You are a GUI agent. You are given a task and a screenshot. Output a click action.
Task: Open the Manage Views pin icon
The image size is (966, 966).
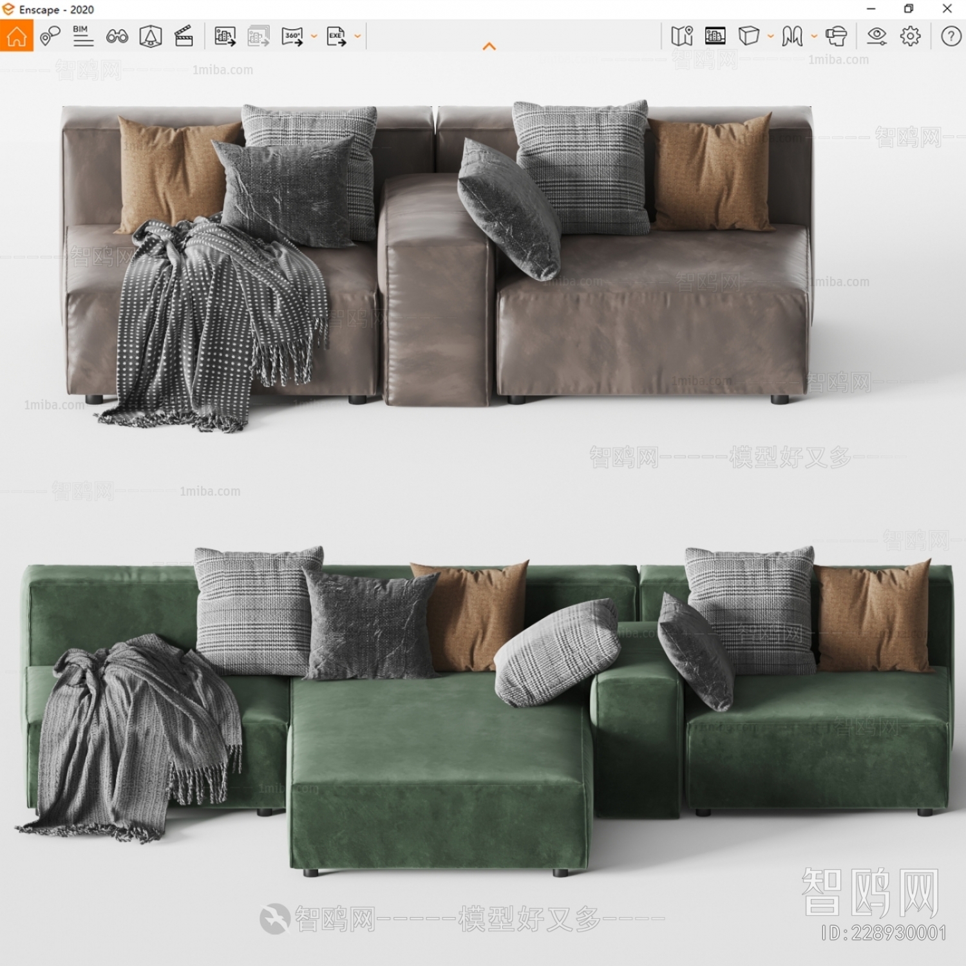coord(50,36)
